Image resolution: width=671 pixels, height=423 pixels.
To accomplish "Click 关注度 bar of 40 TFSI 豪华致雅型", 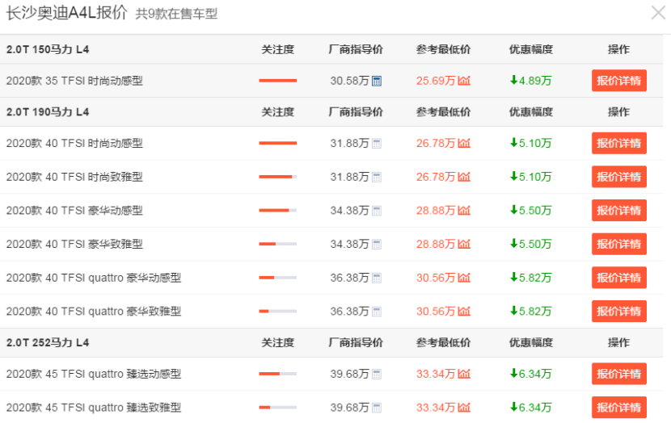I will click(278, 244).
